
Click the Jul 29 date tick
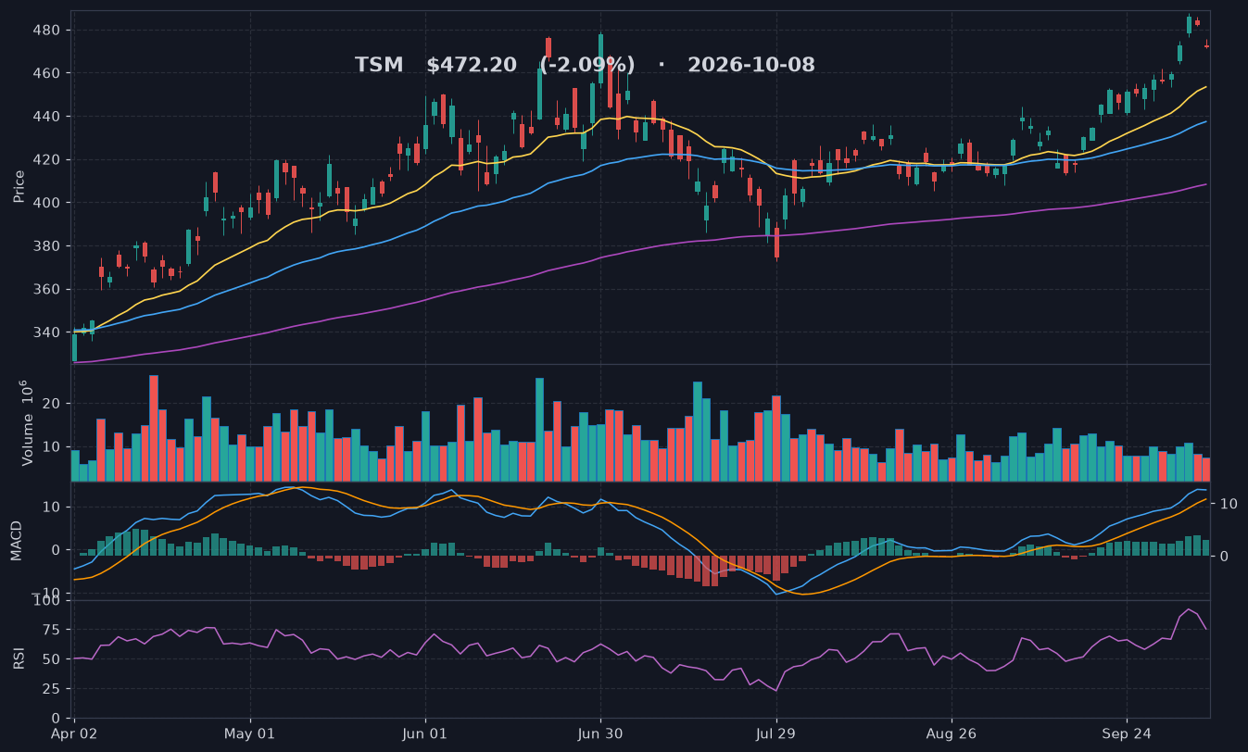coord(775,733)
